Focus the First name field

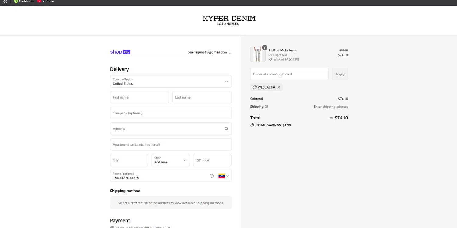[139, 97]
